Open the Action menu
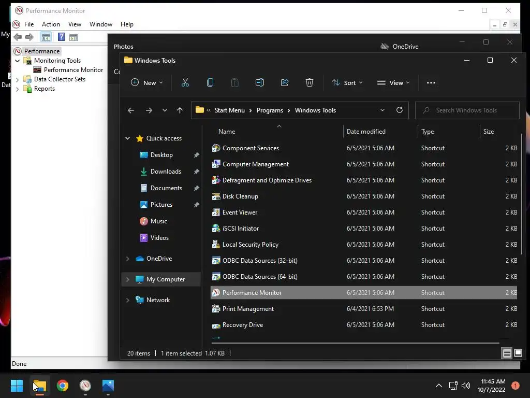 click(x=51, y=24)
